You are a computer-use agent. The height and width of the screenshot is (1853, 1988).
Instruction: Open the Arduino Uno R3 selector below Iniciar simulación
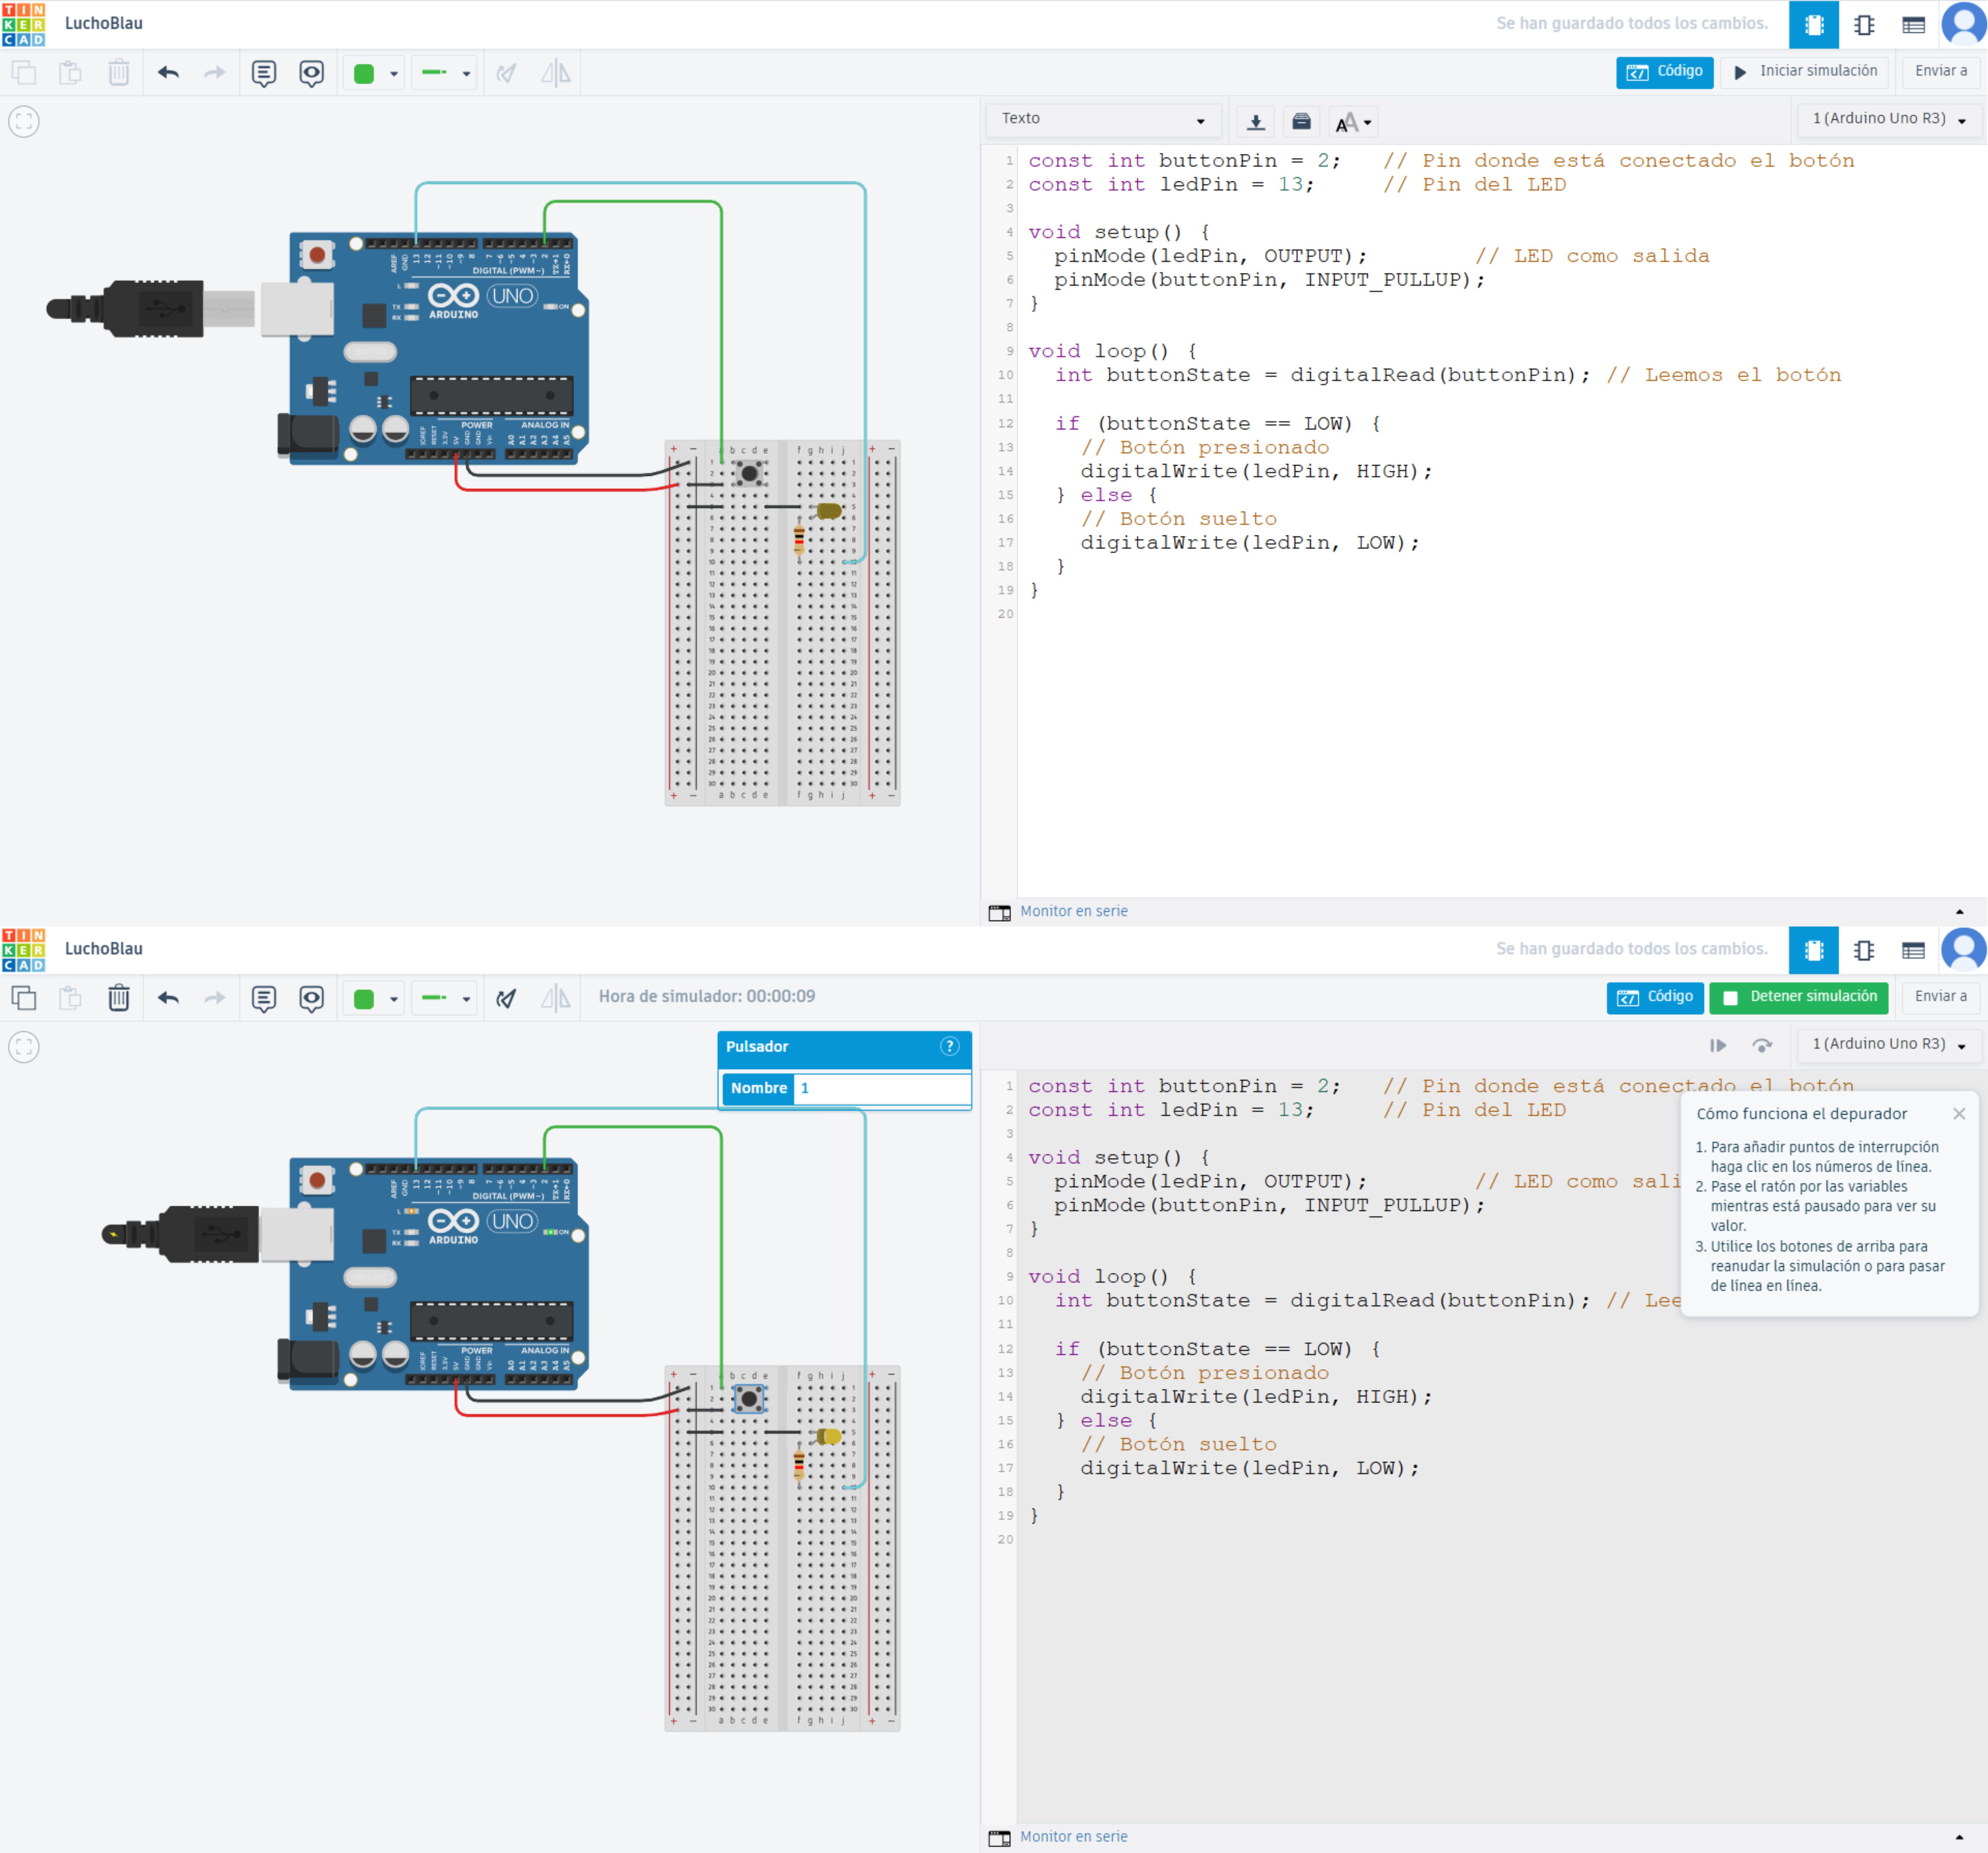[x=1889, y=119]
